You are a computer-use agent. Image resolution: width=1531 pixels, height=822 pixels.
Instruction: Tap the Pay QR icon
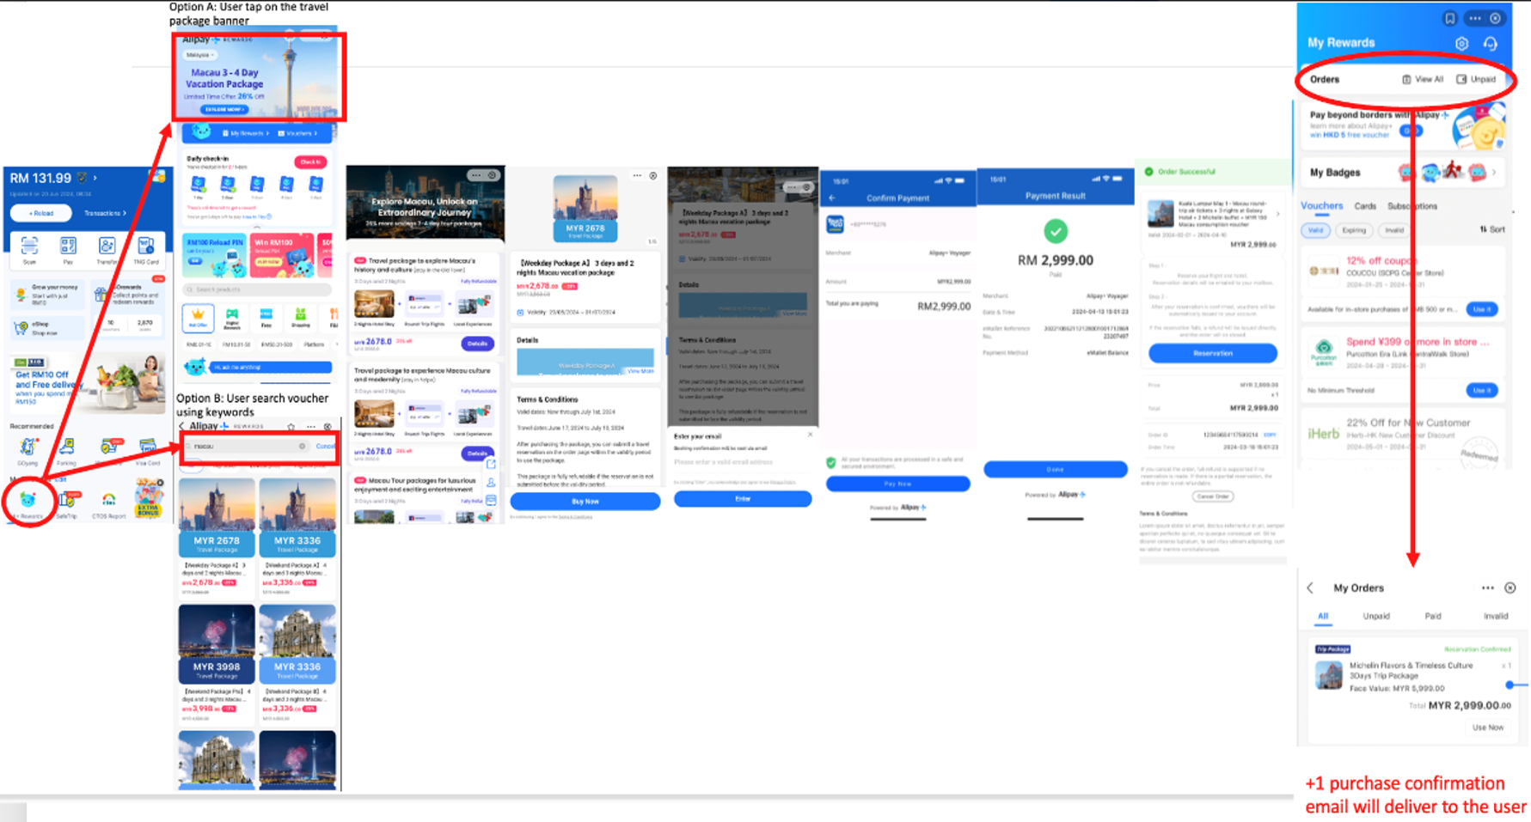pos(68,247)
